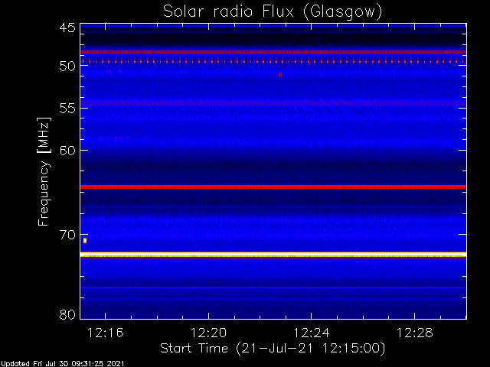The width and height of the screenshot is (490, 367).
Task: Click the '45' frequency tick label
Action: tap(67, 28)
